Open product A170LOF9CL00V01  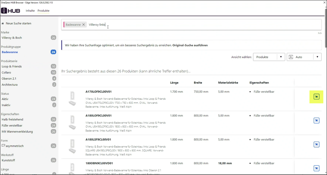tap(98, 92)
